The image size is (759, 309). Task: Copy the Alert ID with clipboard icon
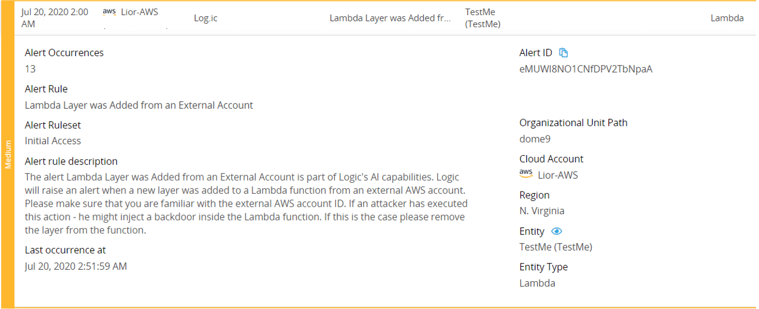coord(563,53)
